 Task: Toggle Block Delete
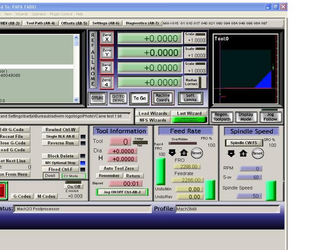click(x=61, y=156)
